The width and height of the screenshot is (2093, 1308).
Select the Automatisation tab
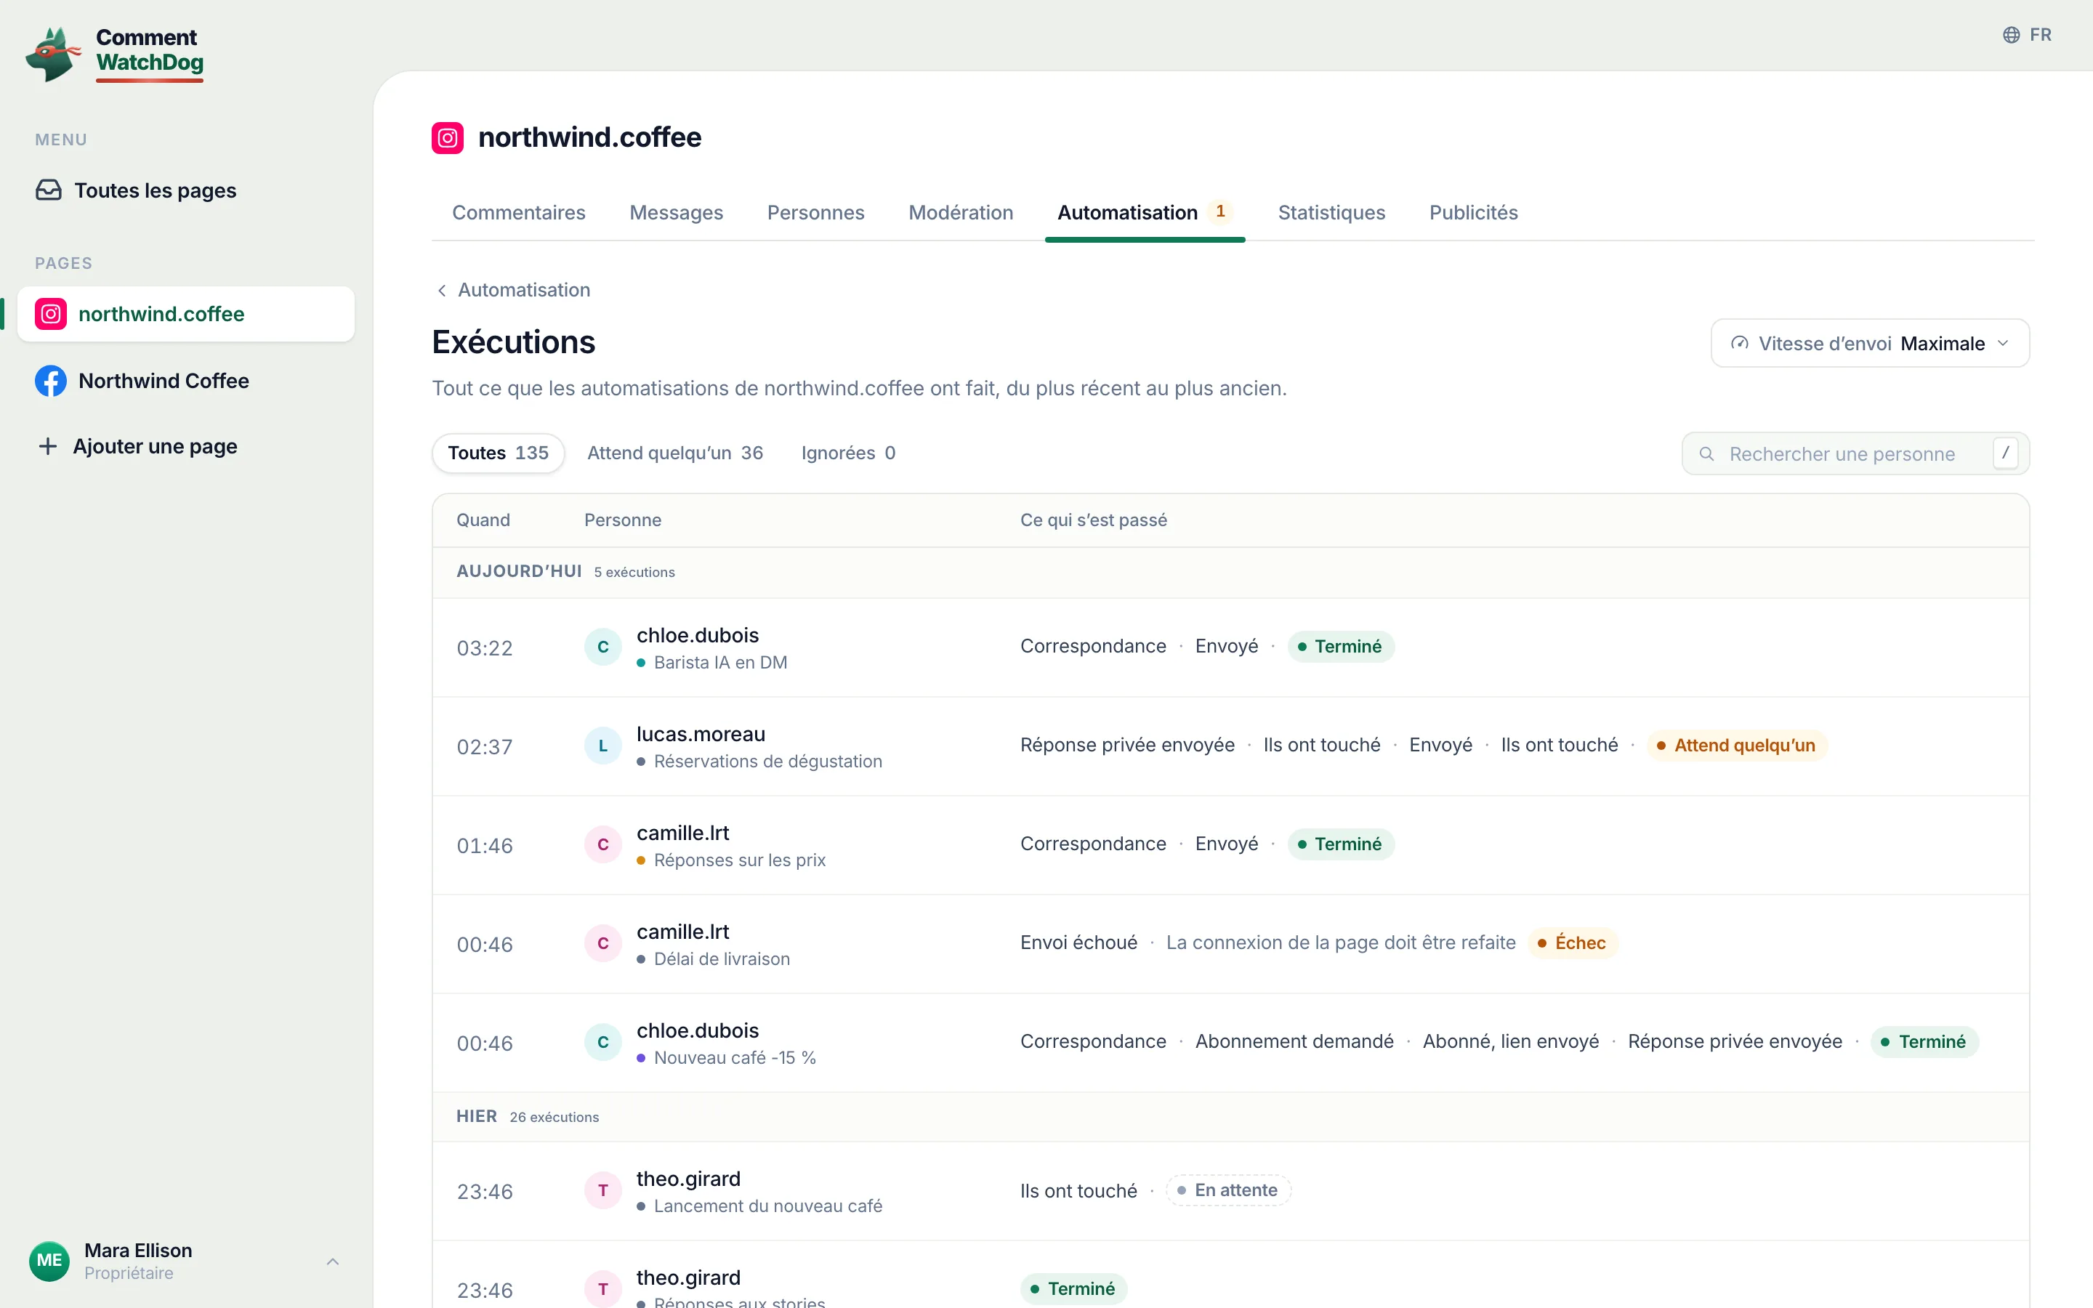point(1144,213)
